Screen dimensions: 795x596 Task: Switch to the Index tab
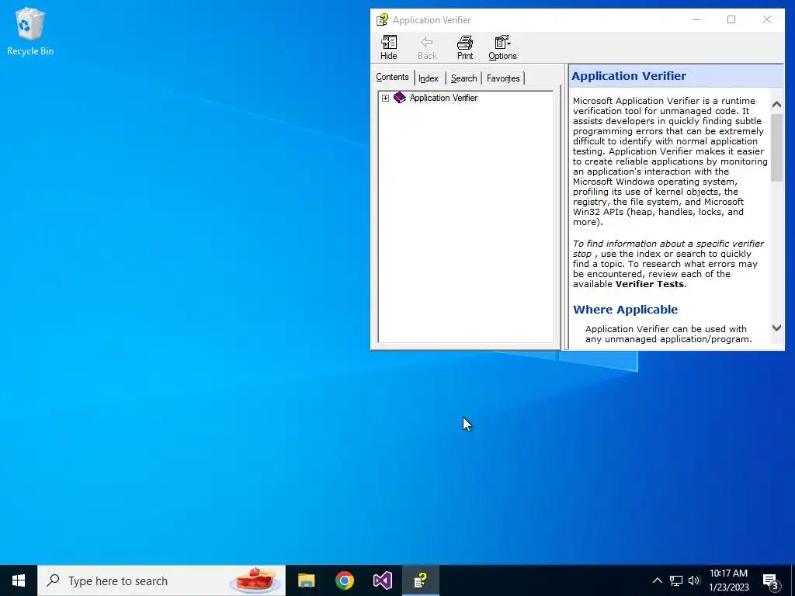click(429, 78)
